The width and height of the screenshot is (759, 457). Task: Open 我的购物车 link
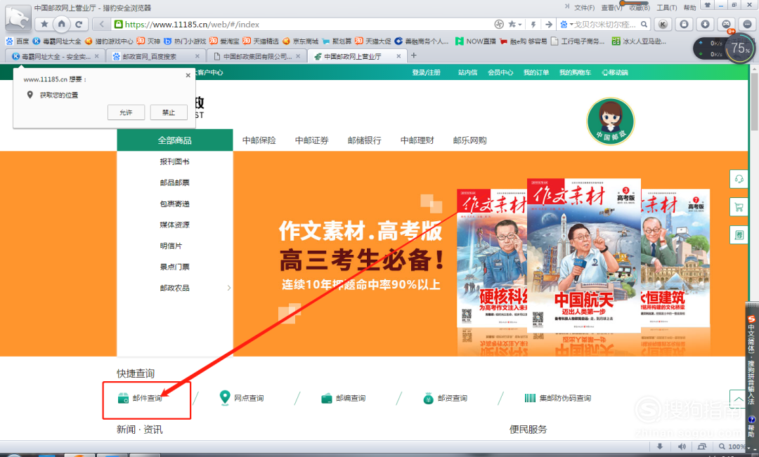(x=575, y=72)
